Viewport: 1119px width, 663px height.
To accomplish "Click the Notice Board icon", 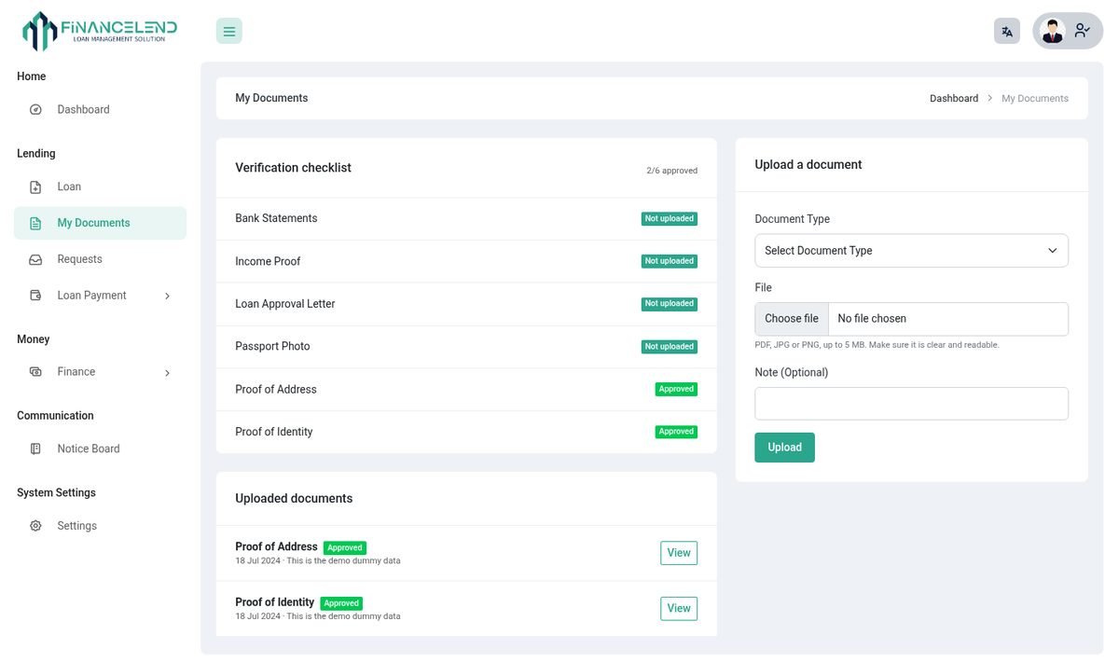I will 35,449.
